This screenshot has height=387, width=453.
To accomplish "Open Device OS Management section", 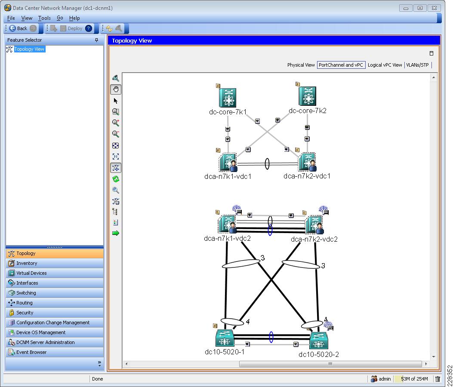I will (54, 332).
